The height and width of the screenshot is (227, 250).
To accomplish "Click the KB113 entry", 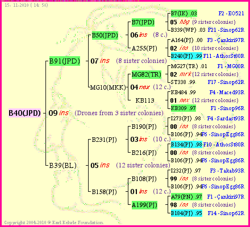I will 145,100.
